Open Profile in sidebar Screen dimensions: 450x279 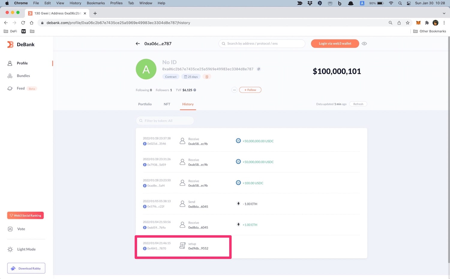[22, 63]
